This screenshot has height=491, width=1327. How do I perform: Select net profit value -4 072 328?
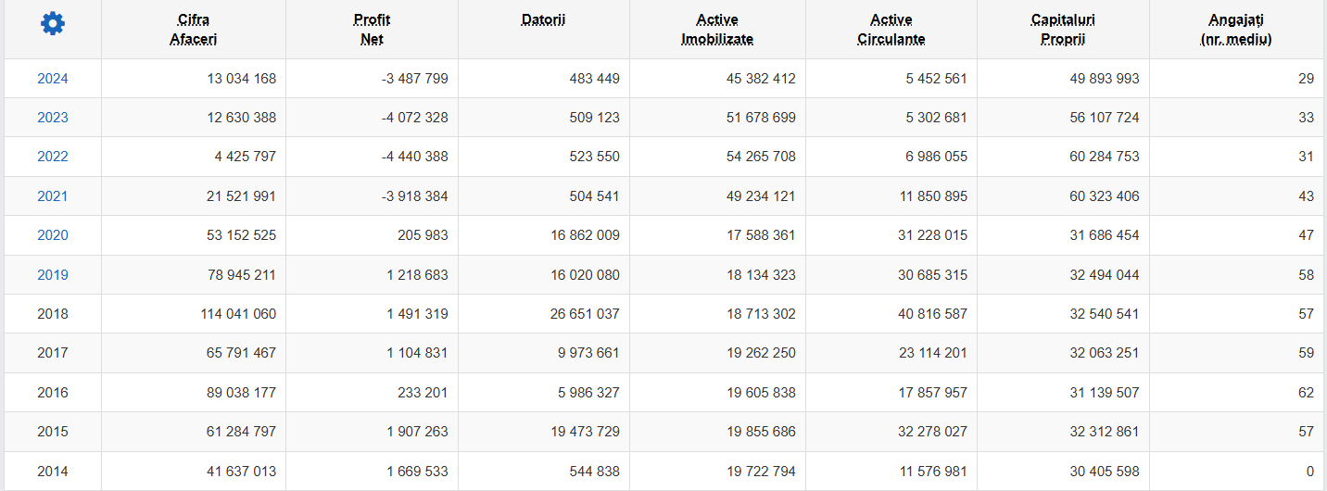(x=414, y=118)
